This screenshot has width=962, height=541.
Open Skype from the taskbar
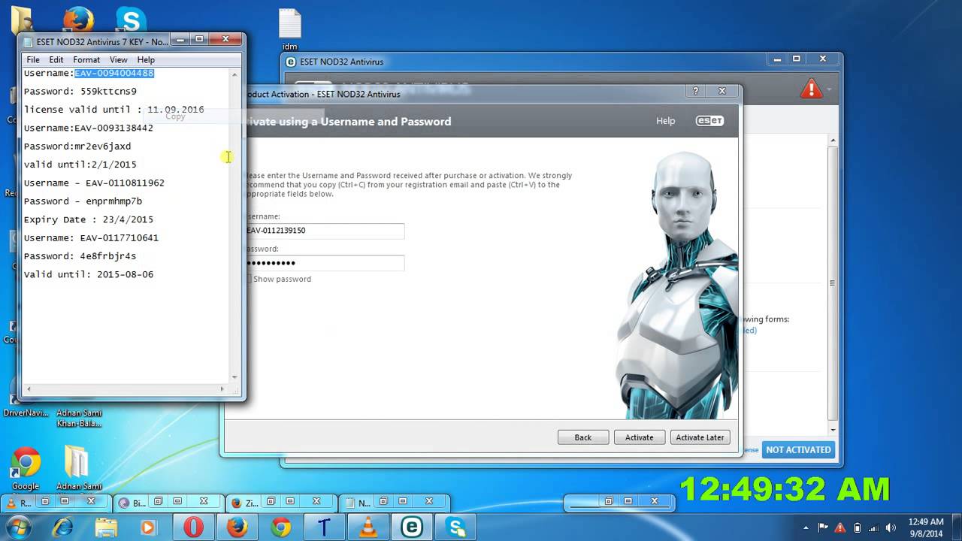click(455, 527)
